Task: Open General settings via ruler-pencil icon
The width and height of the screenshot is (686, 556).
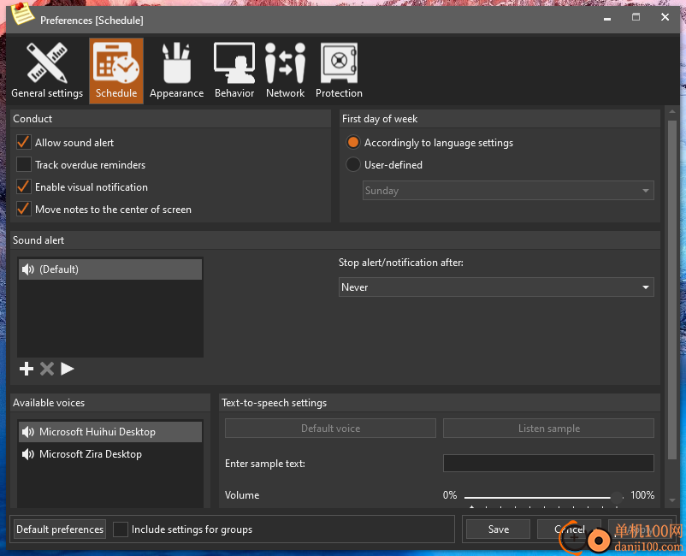Action: click(47, 62)
